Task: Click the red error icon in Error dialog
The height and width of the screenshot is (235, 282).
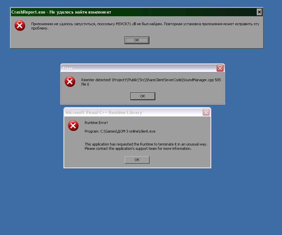Action: tap(70, 82)
